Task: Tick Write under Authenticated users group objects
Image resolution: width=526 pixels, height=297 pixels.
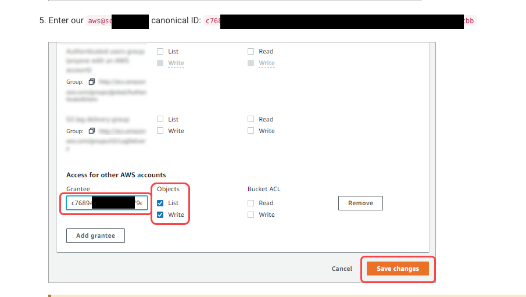Action: [160, 63]
